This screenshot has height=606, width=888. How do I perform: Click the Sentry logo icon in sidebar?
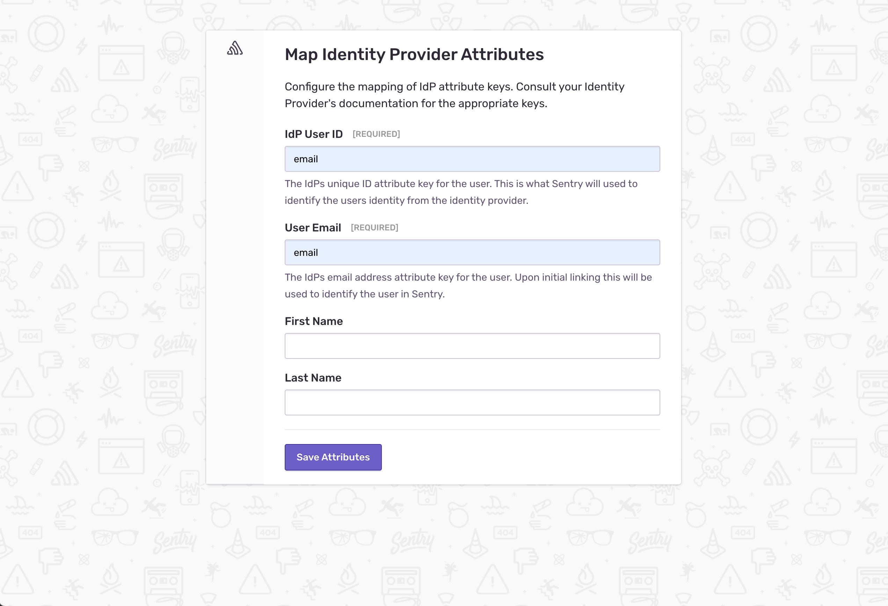tap(235, 48)
